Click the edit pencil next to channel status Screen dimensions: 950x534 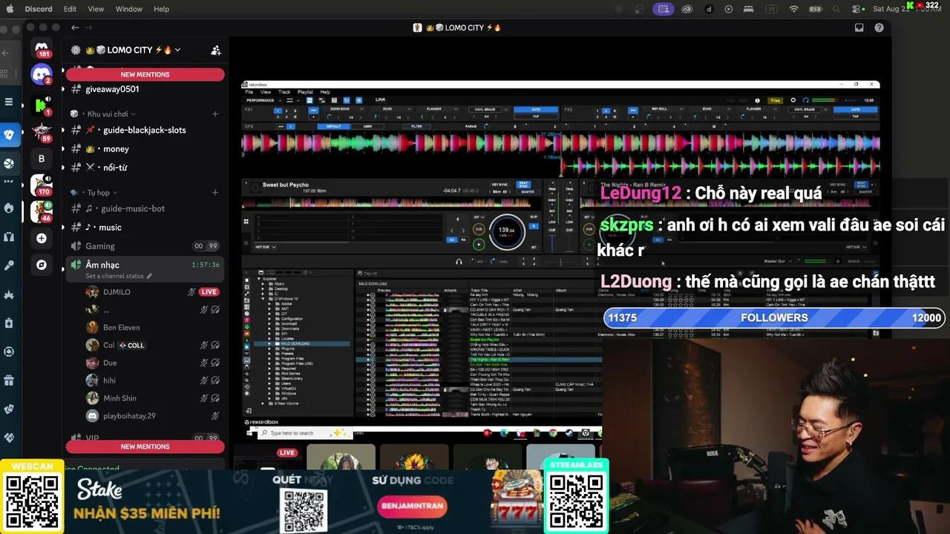coord(149,276)
